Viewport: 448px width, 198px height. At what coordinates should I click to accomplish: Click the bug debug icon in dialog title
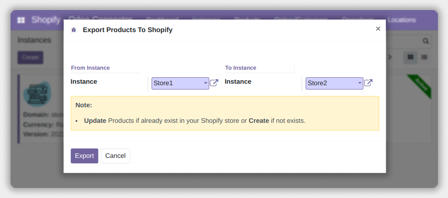click(74, 30)
